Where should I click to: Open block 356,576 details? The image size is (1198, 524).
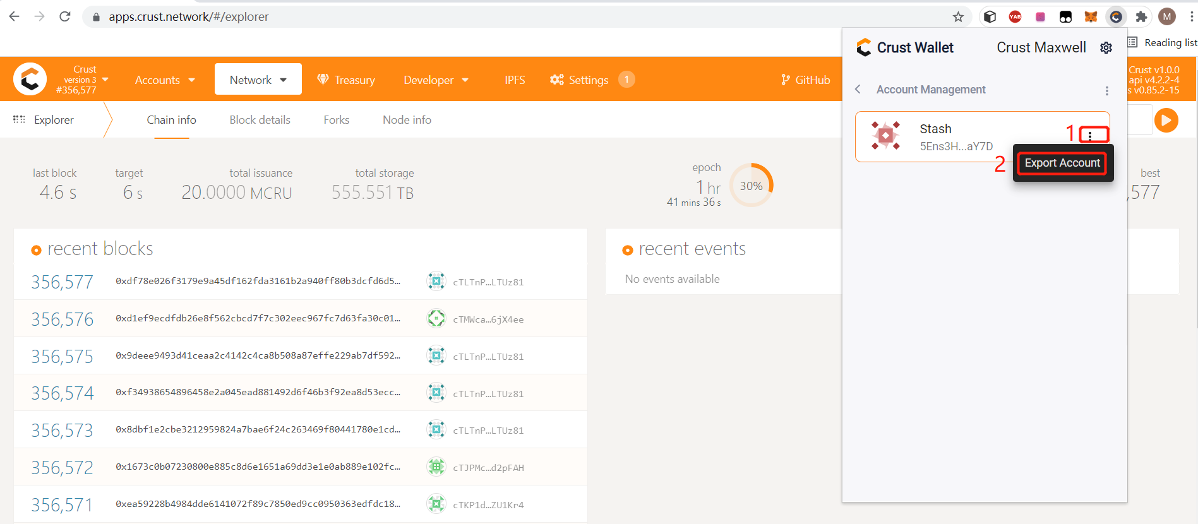[x=63, y=319]
